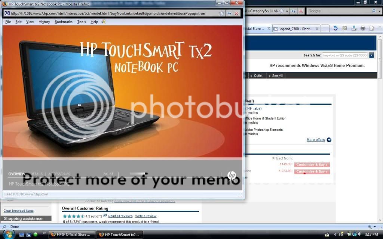Expand hidden quick launch icons chevron
Screen dimensions: 383x239
45,233
